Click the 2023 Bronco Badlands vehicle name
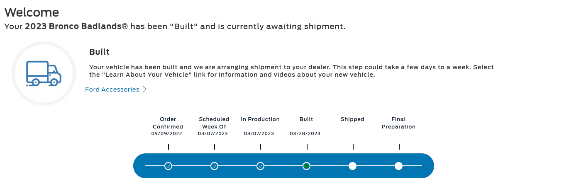564x189 pixels. tap(76, 27)
